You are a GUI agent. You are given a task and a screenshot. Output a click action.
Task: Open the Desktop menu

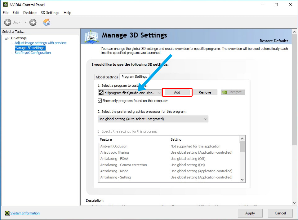pos(30,13)
